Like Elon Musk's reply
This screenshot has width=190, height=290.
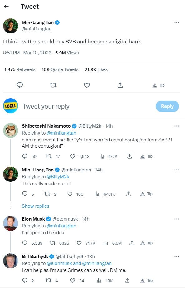click(x=80, y=243)
